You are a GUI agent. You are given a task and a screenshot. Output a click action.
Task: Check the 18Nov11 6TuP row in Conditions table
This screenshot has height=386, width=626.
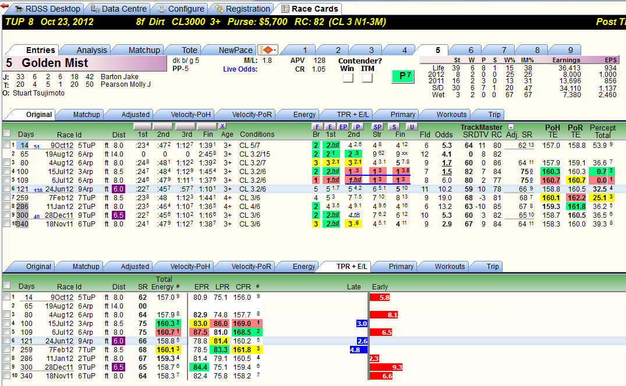[x=7, y=224]
